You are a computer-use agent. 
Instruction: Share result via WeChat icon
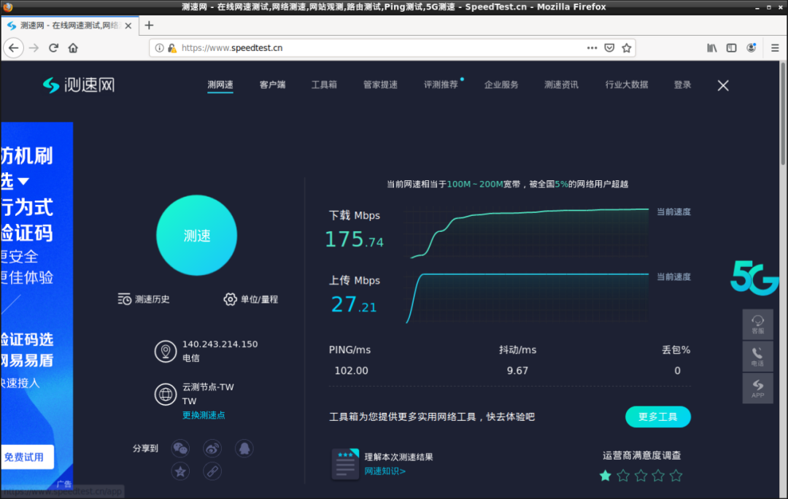click(180, 448)
